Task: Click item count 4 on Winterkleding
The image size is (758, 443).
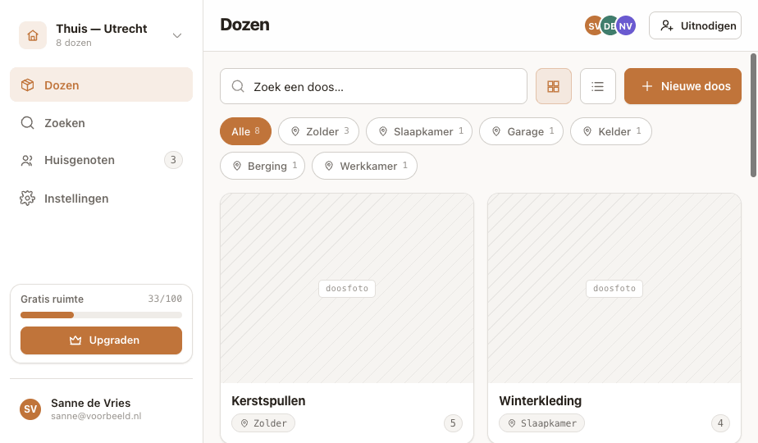Action: [720, 423]
